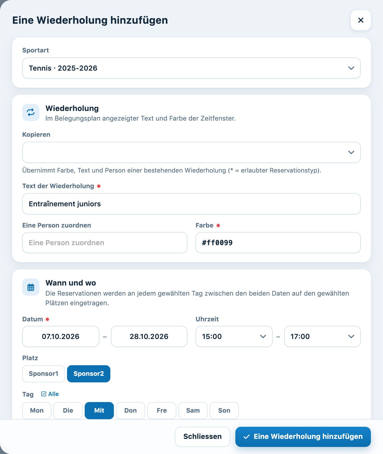Toggle the Sponsor1 court selection
The width and height of the screenshot is (383, 454).
click(x=44, y=374)
